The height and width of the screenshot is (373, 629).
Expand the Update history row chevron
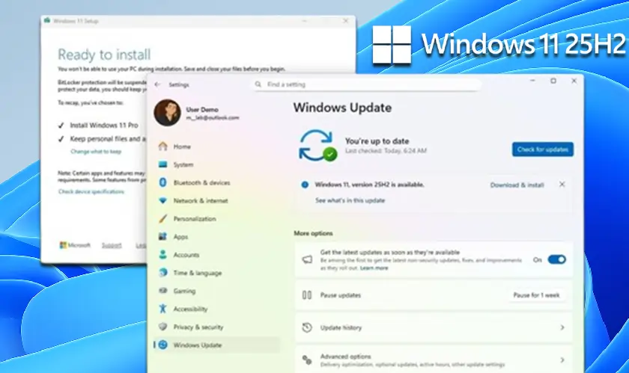tap(562, 327)
